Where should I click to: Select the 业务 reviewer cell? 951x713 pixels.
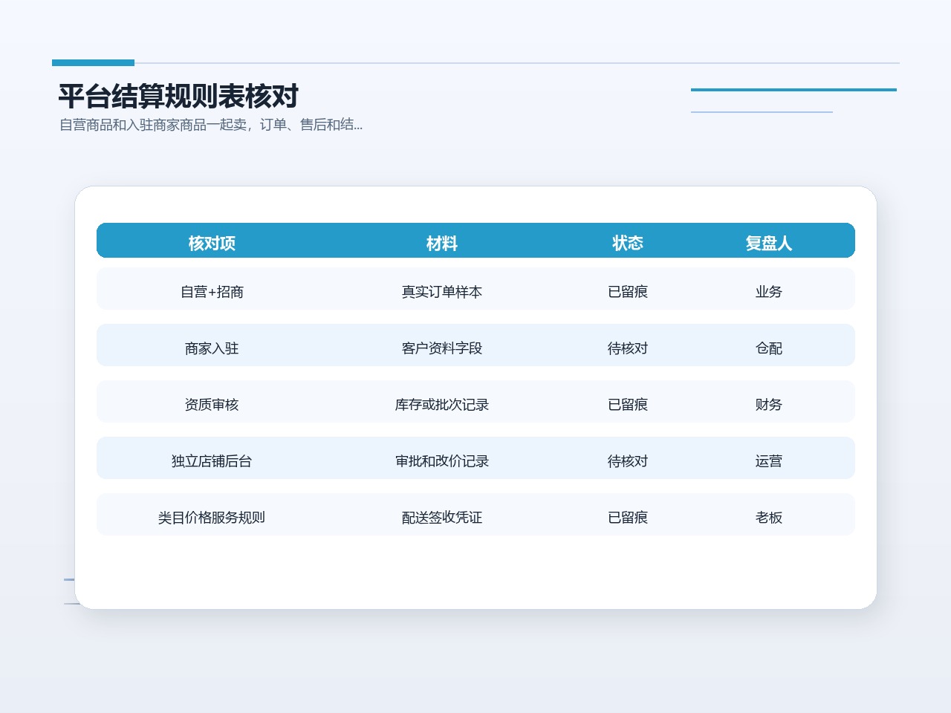pyautogui.click(x=769, y=292)
